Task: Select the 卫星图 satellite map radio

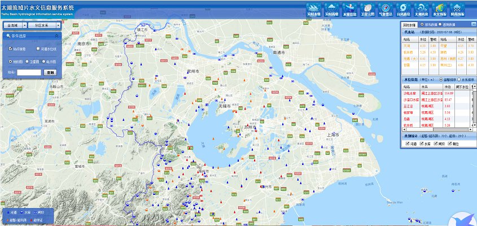Action: 27,61
